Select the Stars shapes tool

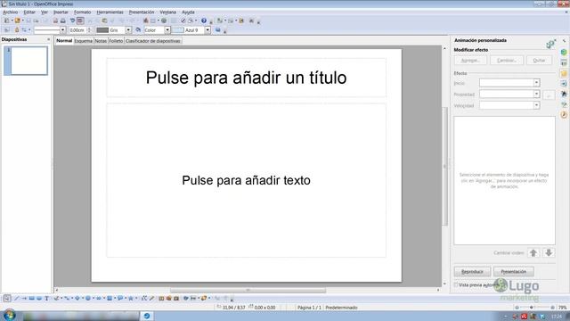[131, 299]
